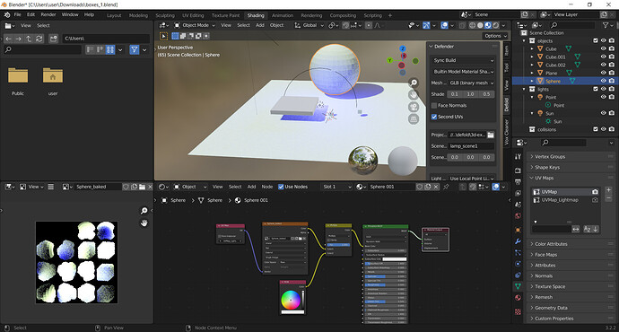Open the project folder browse icon
Screen dimensions: 619x332
[x=491, y=135]
